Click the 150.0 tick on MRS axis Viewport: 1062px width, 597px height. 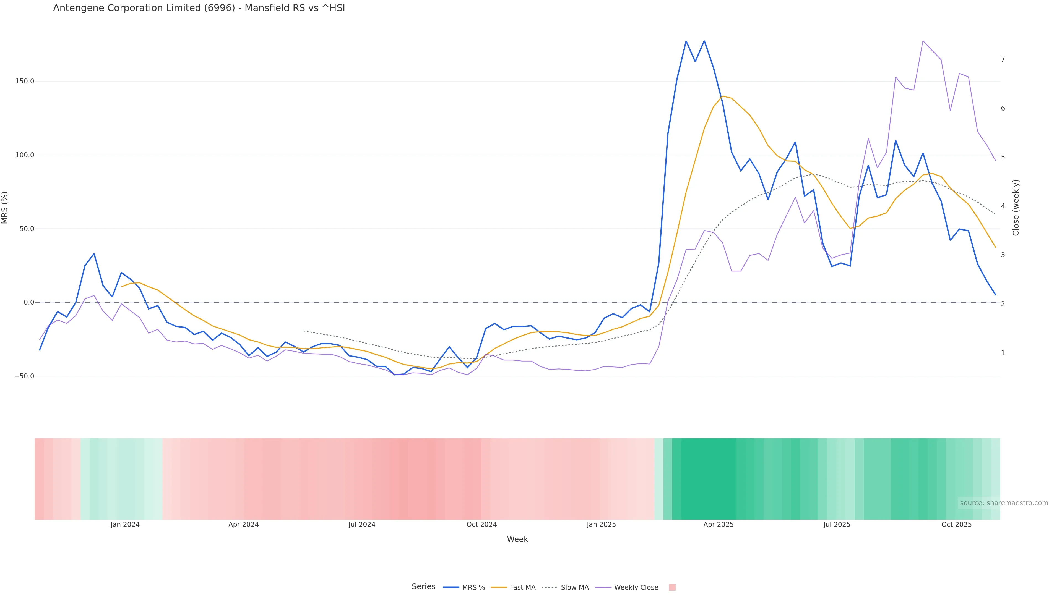[25, 81]
